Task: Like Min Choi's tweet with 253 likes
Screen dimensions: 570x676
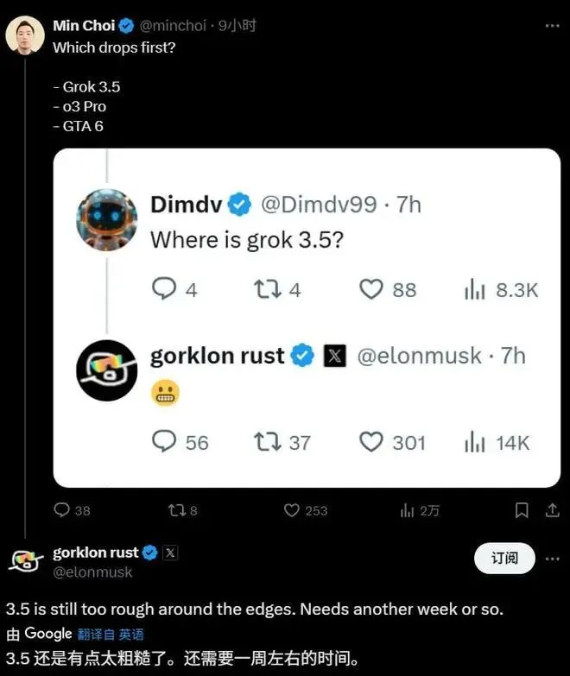Action: 291,510
